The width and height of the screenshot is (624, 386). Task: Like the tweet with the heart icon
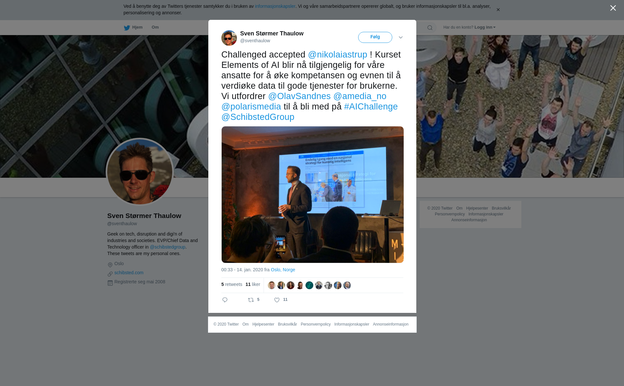click(x=277, y=300)
